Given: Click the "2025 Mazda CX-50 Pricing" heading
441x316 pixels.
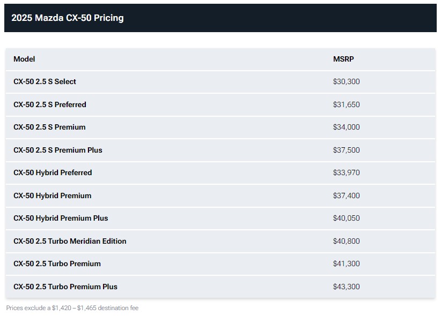Looking at the screenshot, I should (67, 18).
